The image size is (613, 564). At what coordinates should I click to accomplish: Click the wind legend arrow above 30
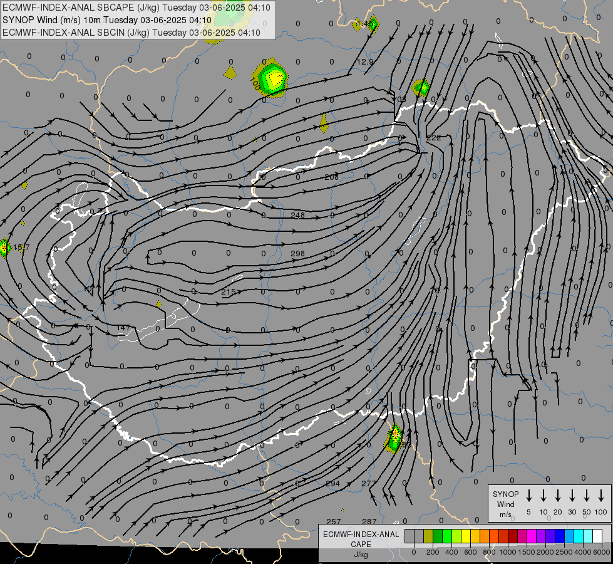click(x=572, y=496)
